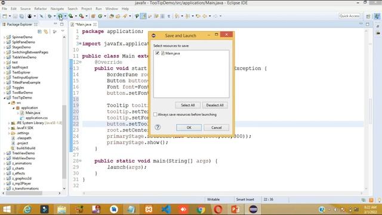Select the WebViewDemo project
382x215 pixels.
[x=23, y=158]
